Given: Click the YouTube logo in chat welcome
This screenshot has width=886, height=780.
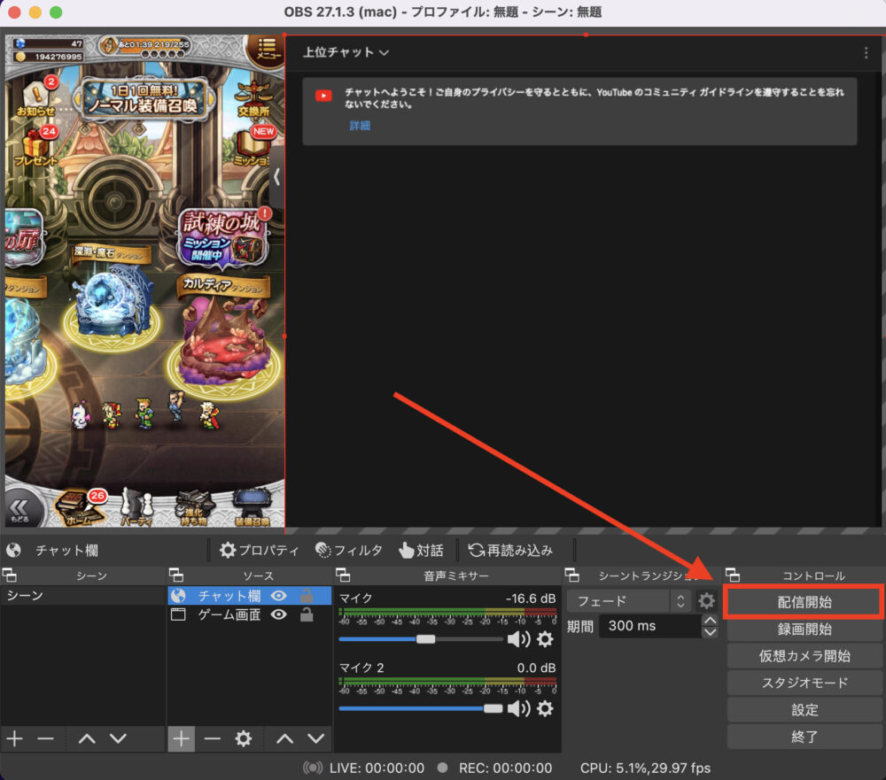Looking at the screenshot, I should (323, 96).
